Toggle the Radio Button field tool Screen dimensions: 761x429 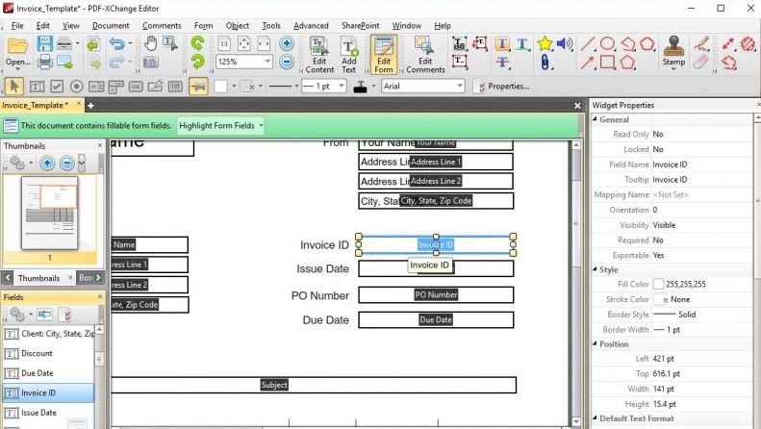click(x=76, y=87)
